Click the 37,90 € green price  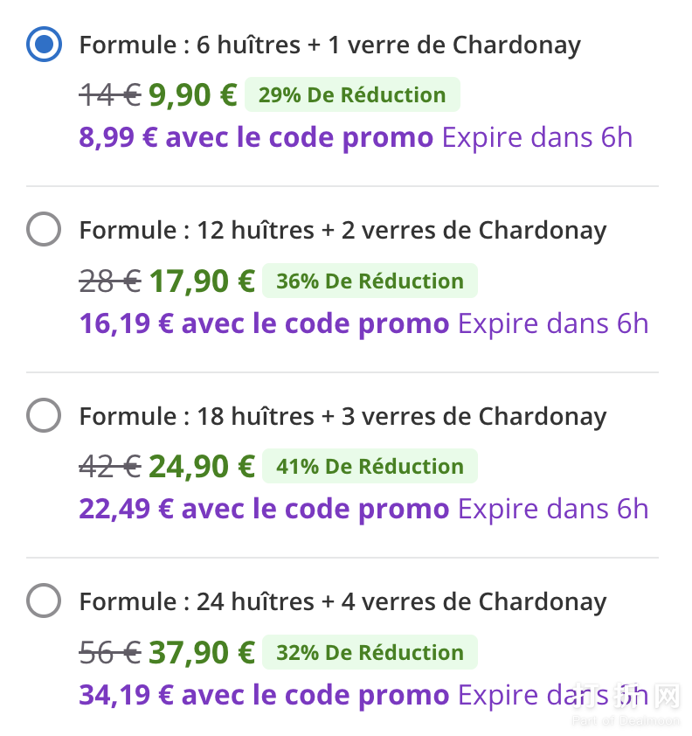(x=202, y=652)
